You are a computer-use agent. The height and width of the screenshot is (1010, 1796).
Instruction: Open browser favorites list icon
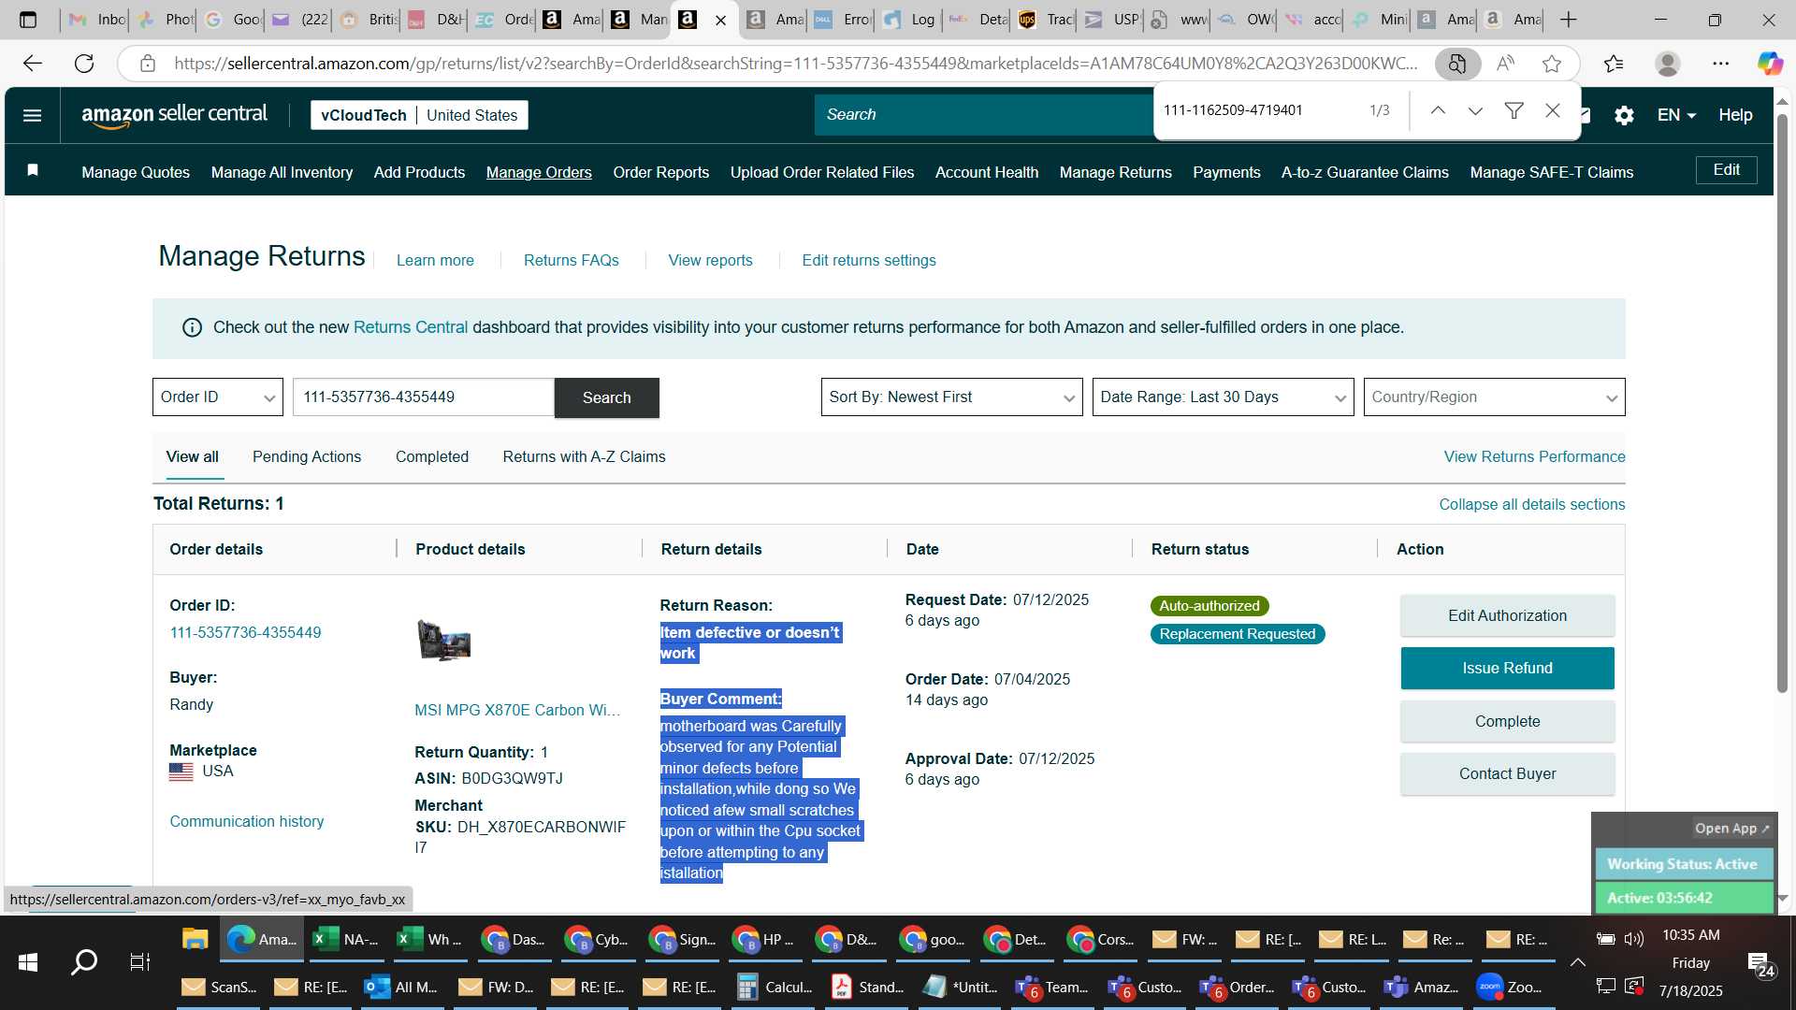coord(1614,63)
